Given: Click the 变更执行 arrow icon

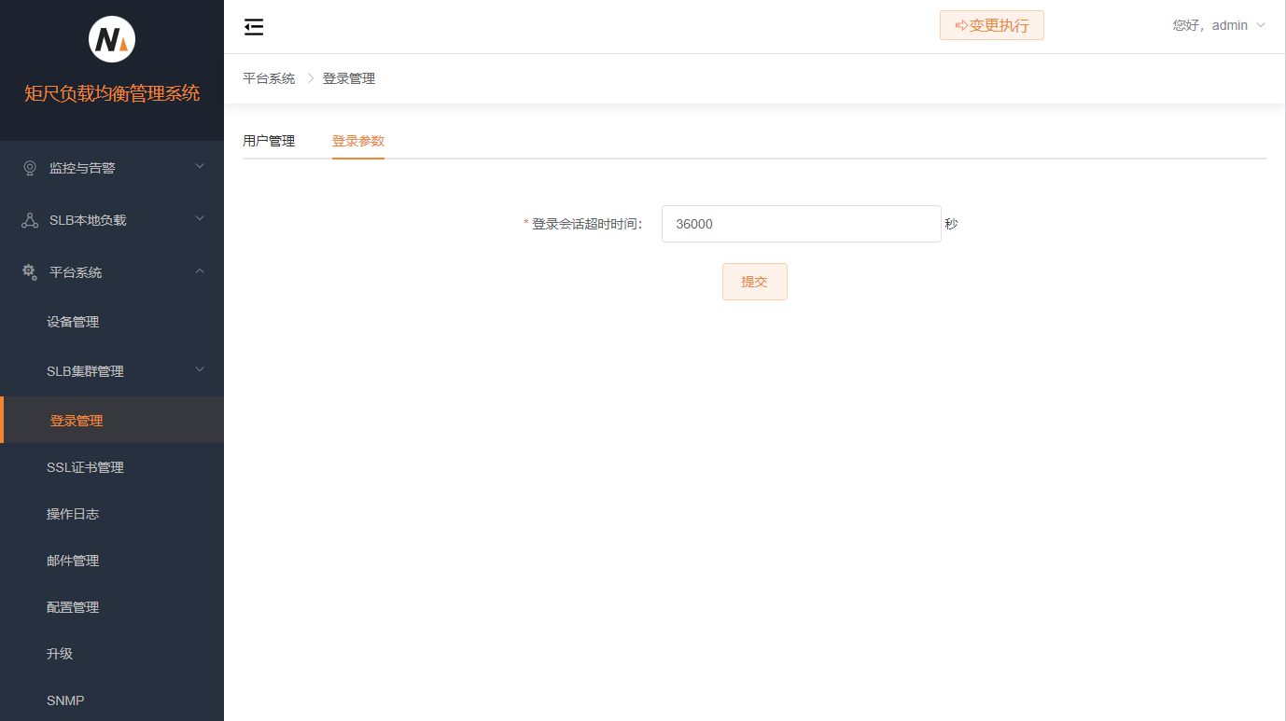Looking at the screenshot, I should click(961, 24).
